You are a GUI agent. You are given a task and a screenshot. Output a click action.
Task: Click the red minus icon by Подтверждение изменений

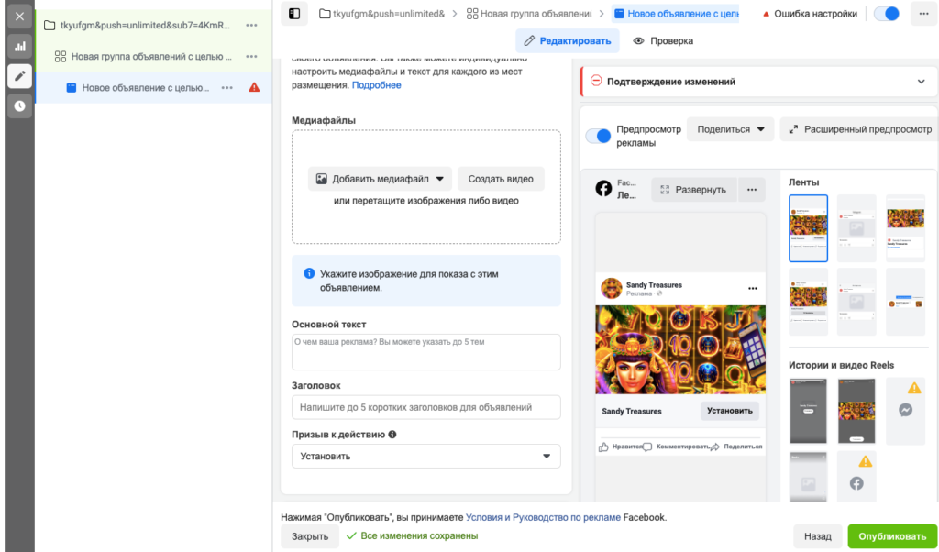pyautogui.click(x=596, y=81)
